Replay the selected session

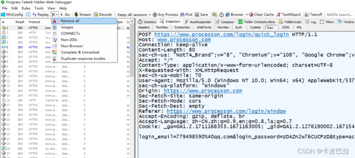(41, 14)
